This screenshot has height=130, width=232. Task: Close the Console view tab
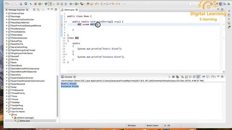pos(75,77)
